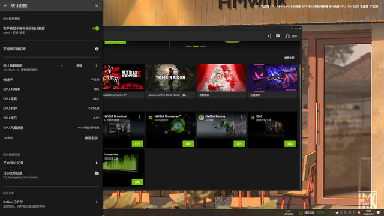Image resolution: width=384 pixels, height=216 pixels.
Task: Expand the Reflex 分析仪 section
Action: point(97,202)
